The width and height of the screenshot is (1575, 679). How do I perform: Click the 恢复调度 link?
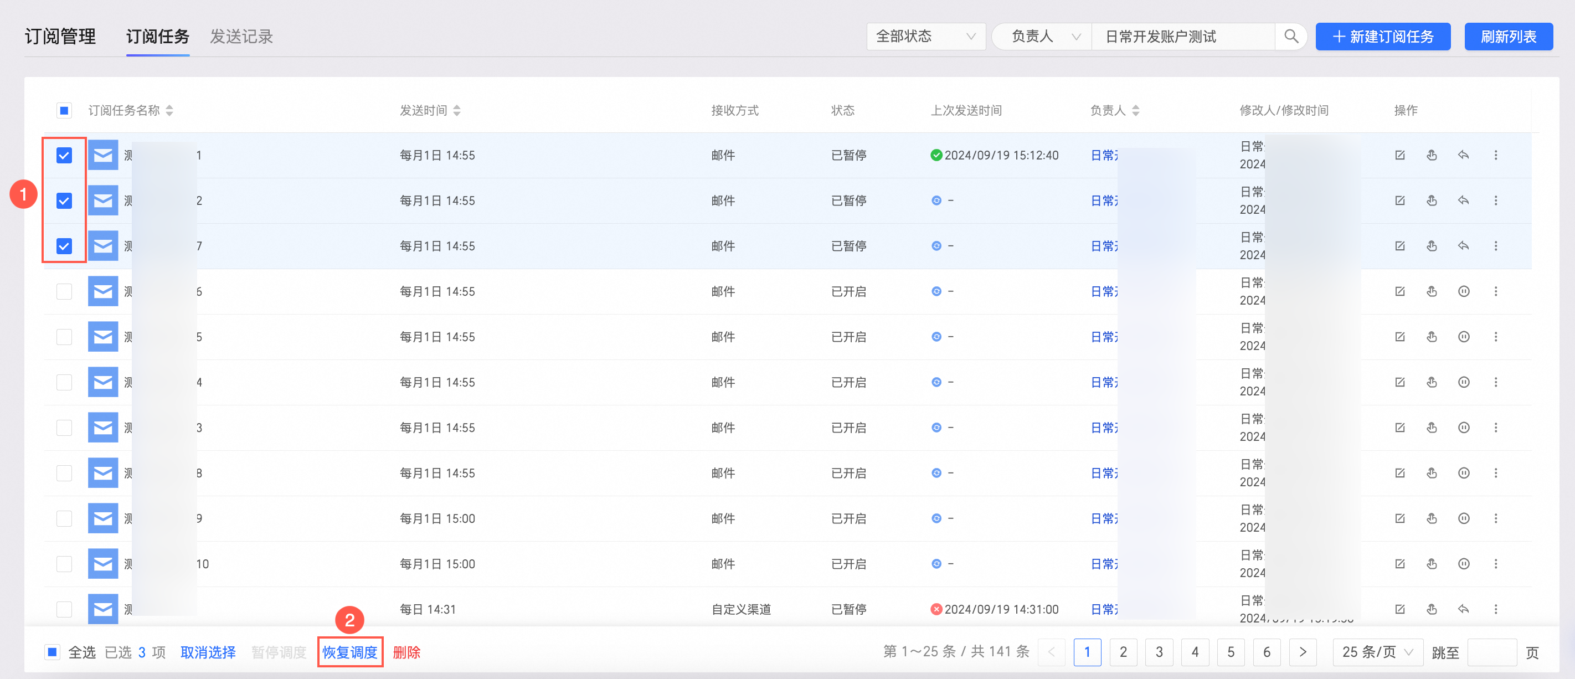pyautogui.click(x=350, y=652)
